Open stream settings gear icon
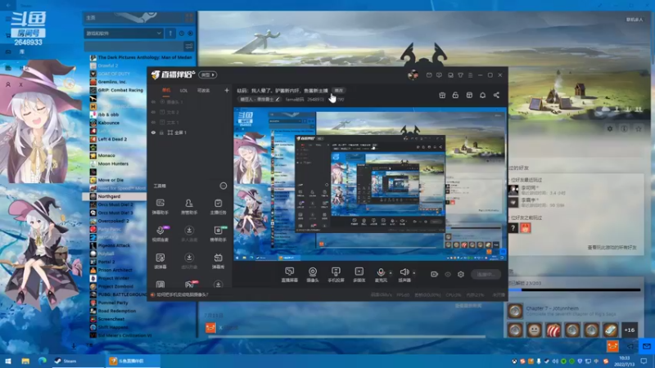 (461, 274)
